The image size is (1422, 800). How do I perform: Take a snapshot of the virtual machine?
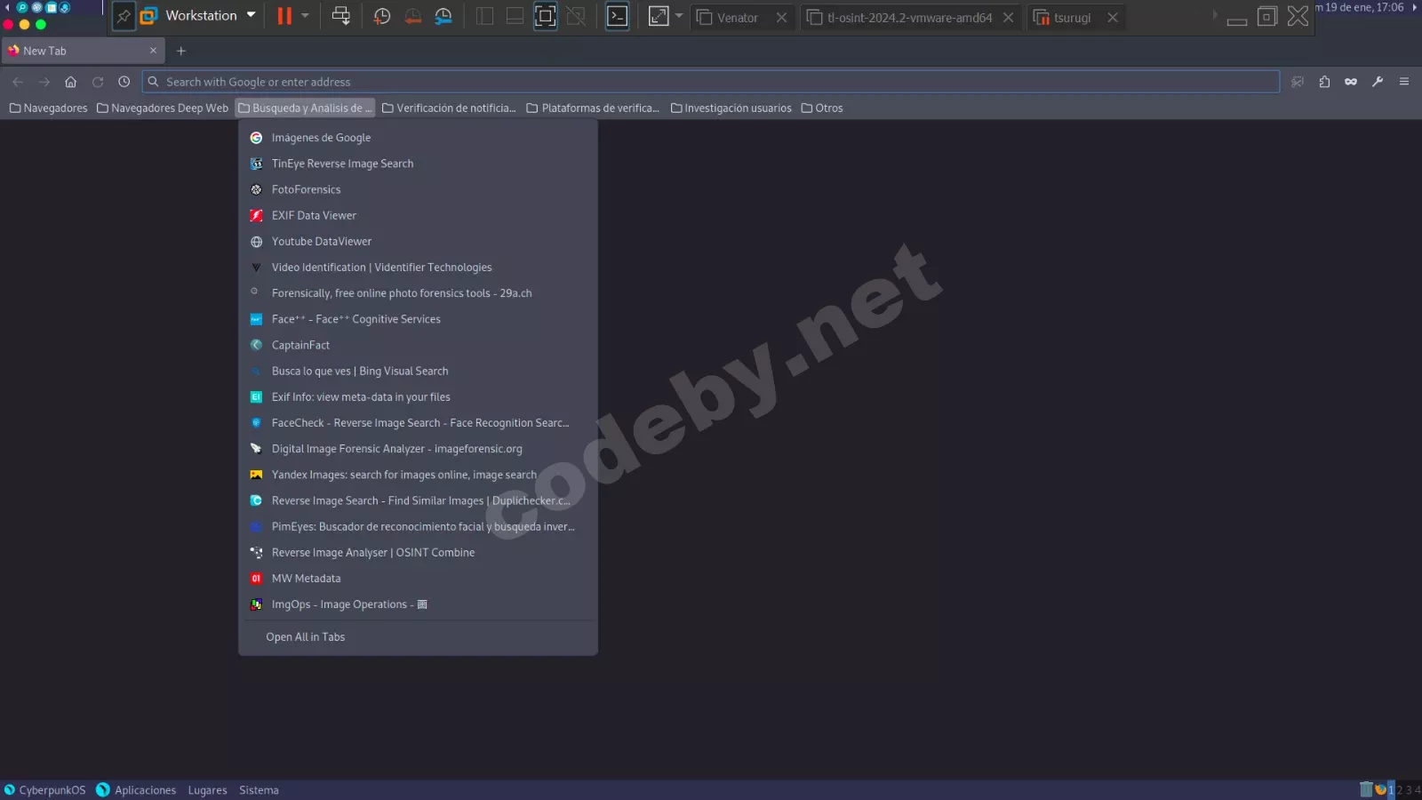(x=381, y=16)
